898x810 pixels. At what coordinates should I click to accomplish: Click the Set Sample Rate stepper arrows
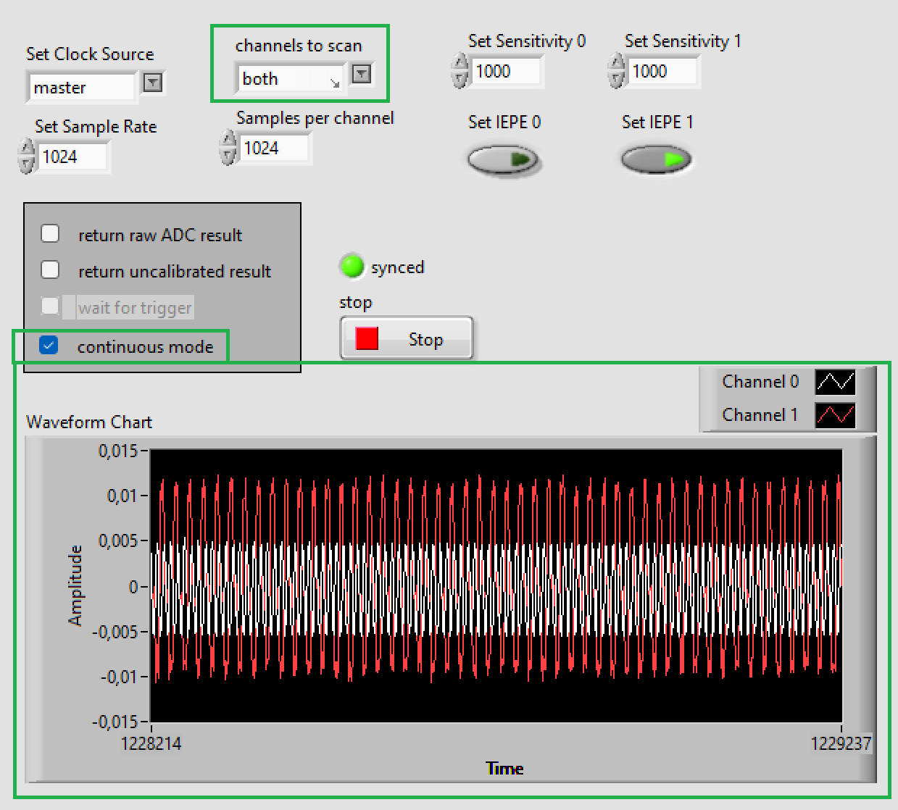(27, 156)
